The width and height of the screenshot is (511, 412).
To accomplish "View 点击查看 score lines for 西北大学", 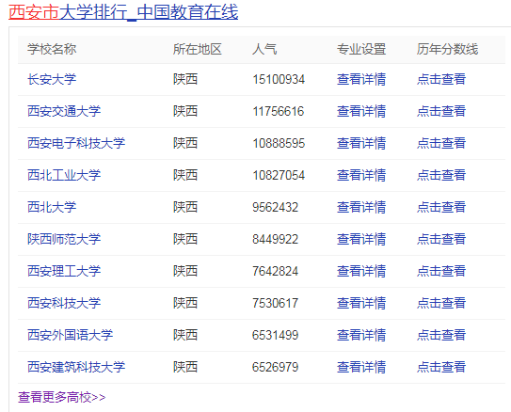I will 441,207.
